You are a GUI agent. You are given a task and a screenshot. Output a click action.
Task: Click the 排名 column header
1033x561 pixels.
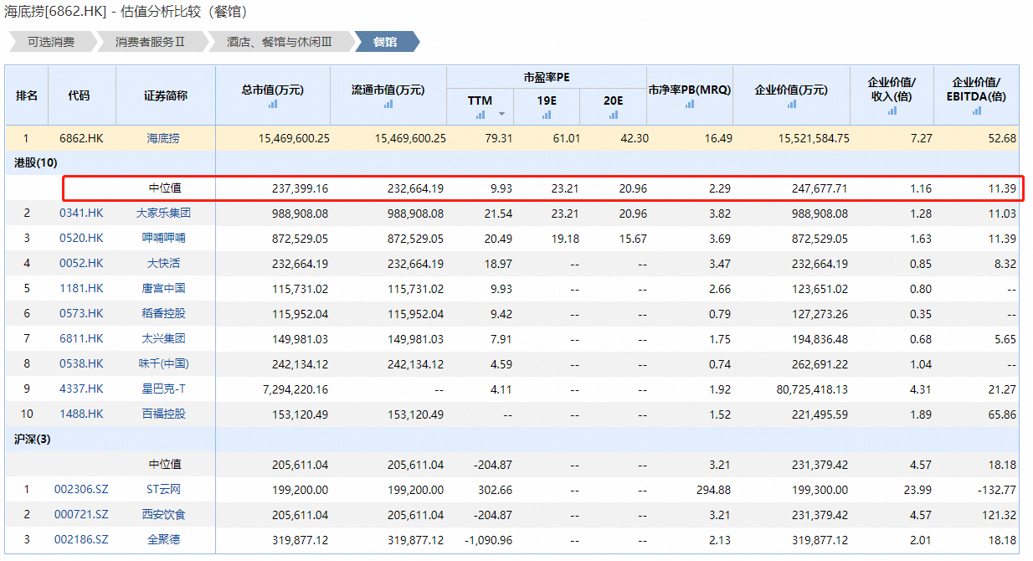tap(27, 95)
